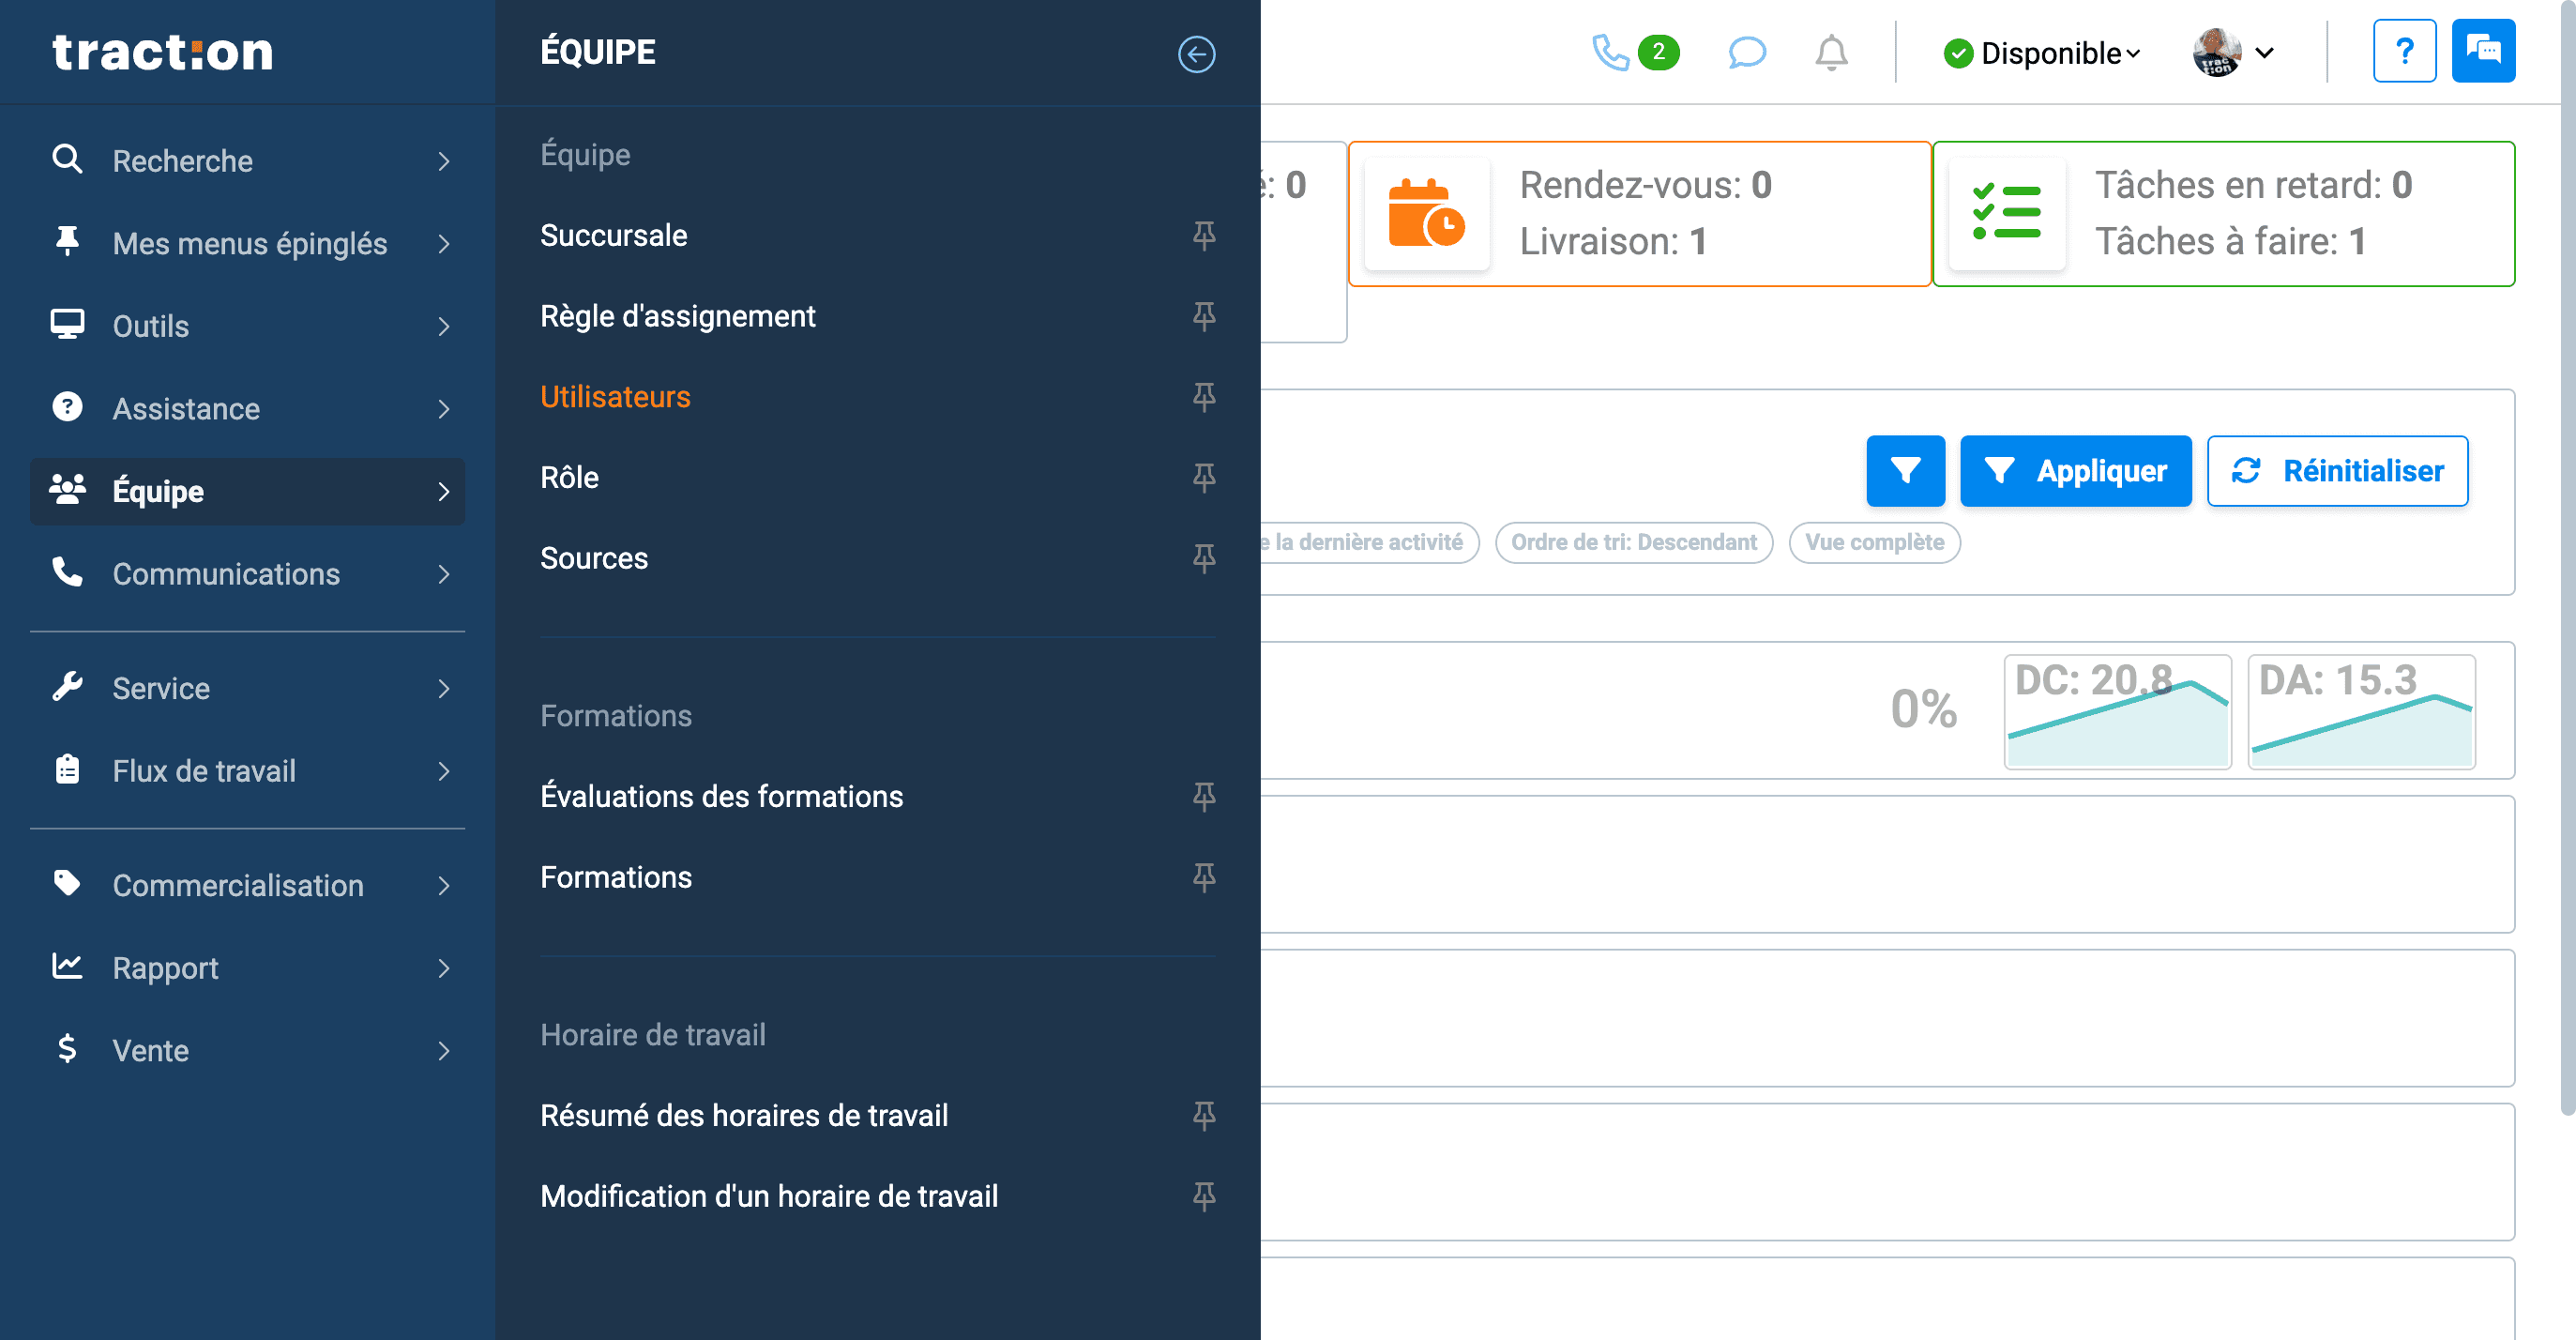Select the Équipe sidebar item

click(x=248, y=491)
